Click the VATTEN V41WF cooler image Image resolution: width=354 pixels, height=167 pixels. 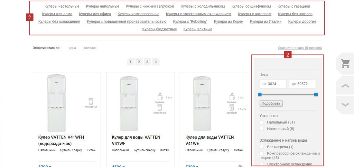129,104
